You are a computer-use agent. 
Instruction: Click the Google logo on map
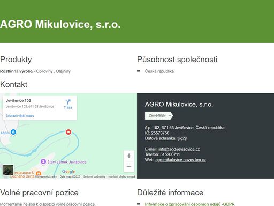(68, 172)
